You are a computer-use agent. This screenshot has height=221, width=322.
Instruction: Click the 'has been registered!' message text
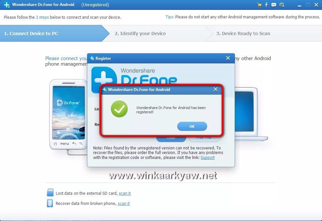click(171, 110)
